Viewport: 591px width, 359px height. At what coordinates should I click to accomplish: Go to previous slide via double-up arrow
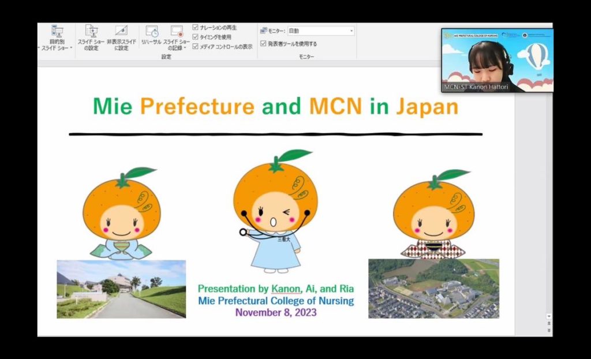click(549, 324)
